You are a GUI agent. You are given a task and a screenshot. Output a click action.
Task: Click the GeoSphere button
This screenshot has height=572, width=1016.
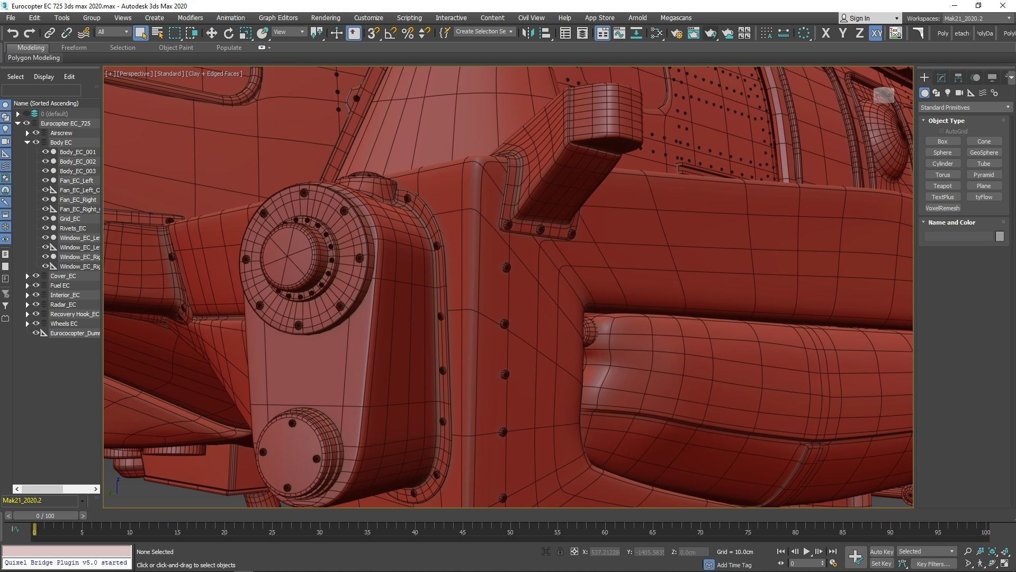[984, 153]
